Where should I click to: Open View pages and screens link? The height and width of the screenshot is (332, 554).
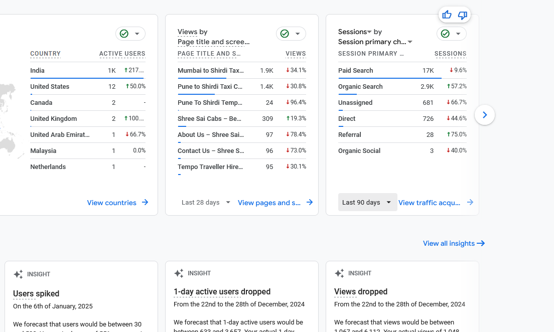(x=270, y=203)
